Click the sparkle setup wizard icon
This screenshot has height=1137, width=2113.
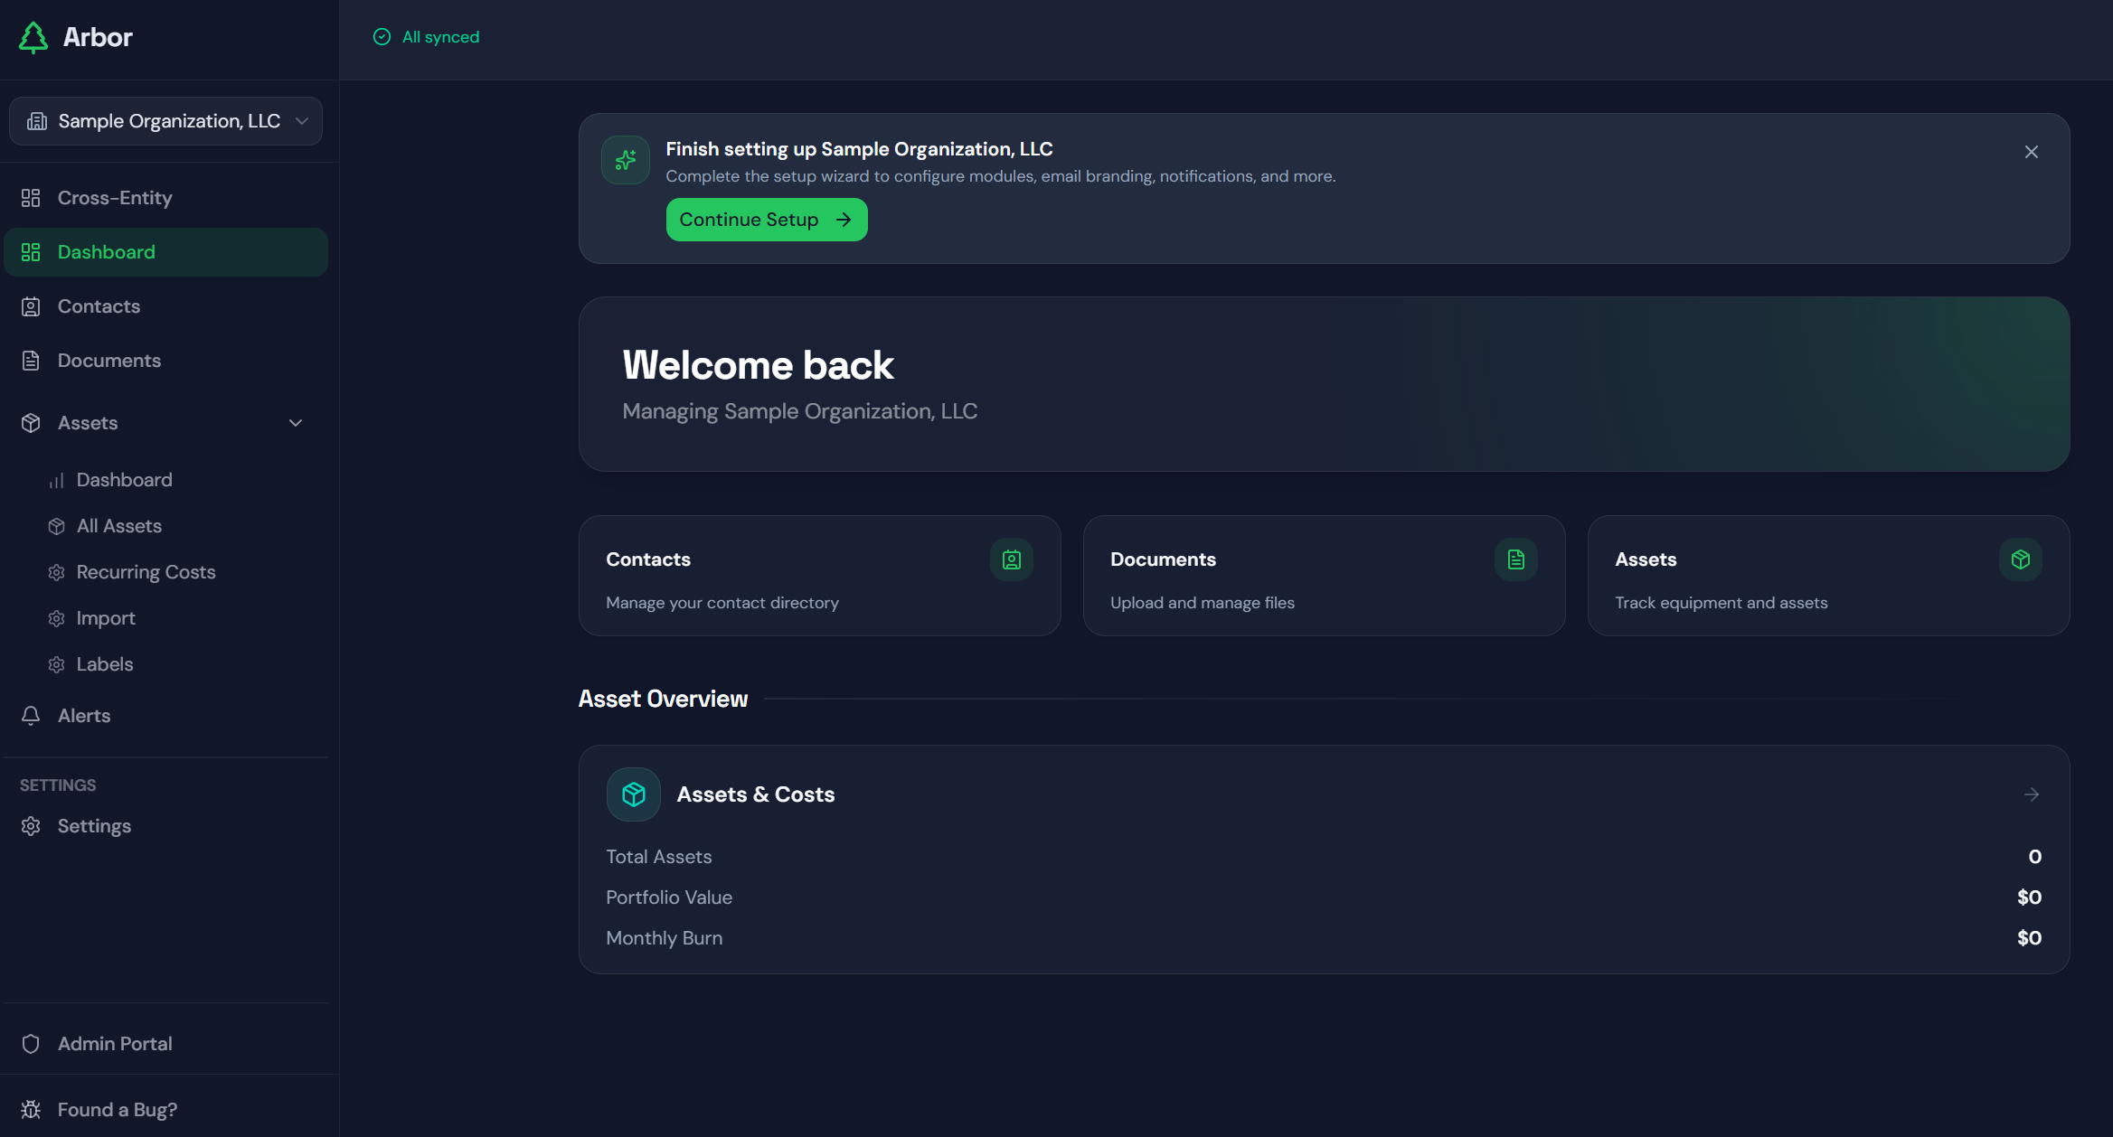[626, 160]
